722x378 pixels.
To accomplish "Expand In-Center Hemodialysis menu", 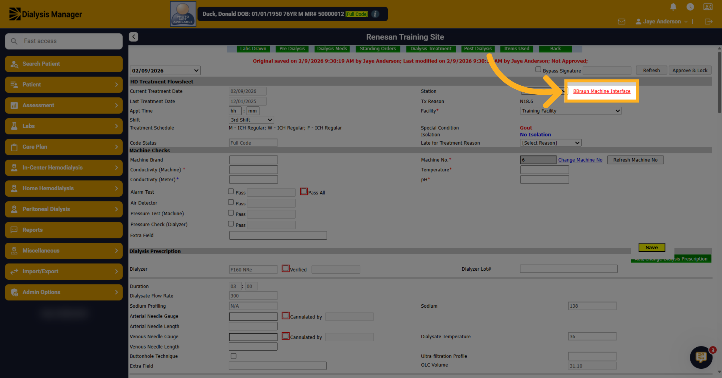I will (x=64, y=167).
